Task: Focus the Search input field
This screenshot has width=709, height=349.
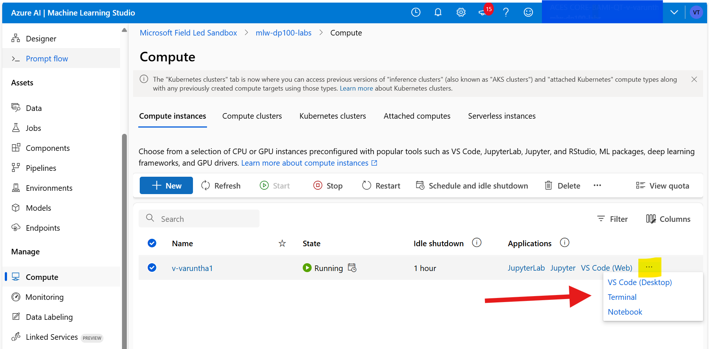Action: coord(199,218)
